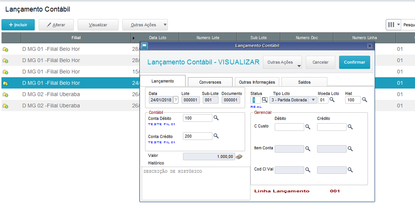Click the Lote field 000001

191,100
